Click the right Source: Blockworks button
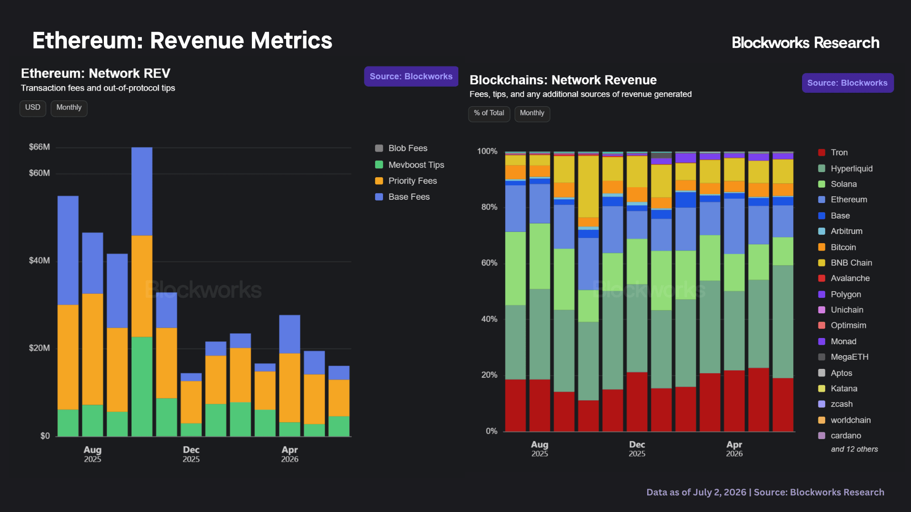Image resolution: width=911 pixels, height=512 pixels. pyautogui.click(x=847, y=83)
